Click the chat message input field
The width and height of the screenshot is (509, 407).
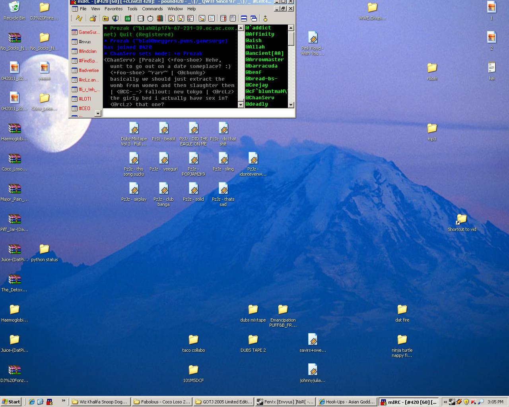coord(198,113)
